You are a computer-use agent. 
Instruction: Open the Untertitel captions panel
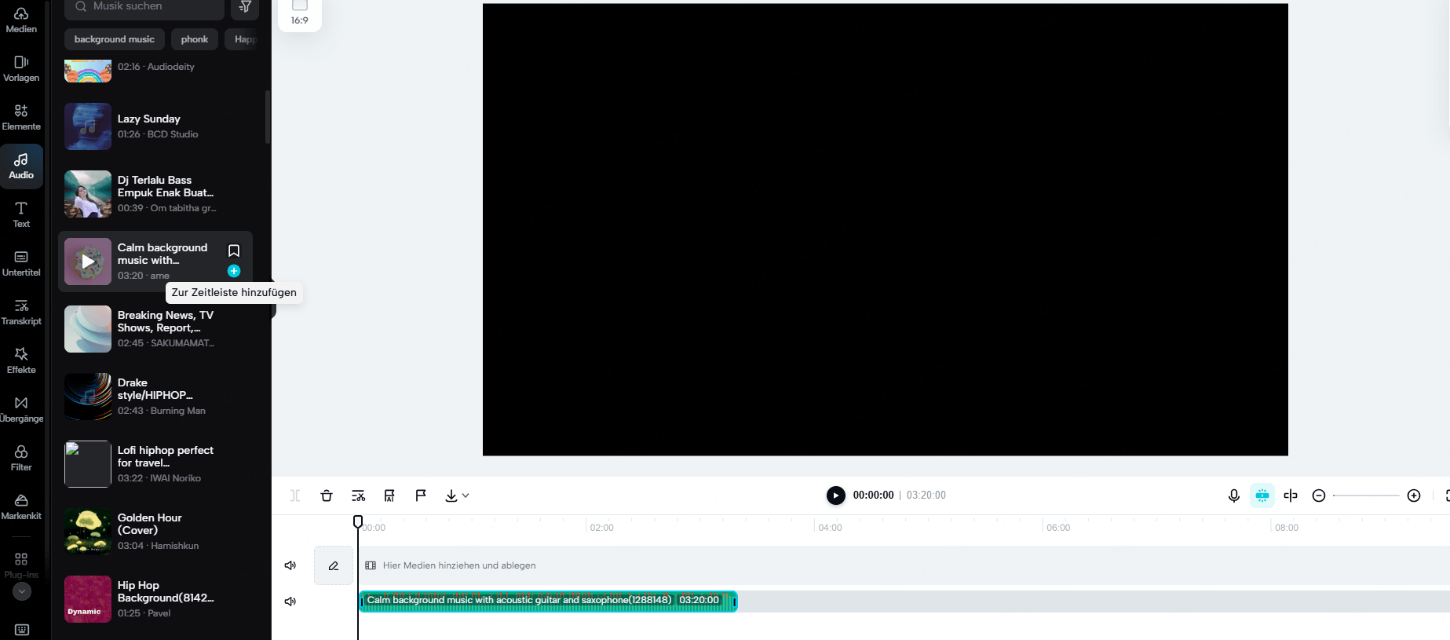coord(21,264)
